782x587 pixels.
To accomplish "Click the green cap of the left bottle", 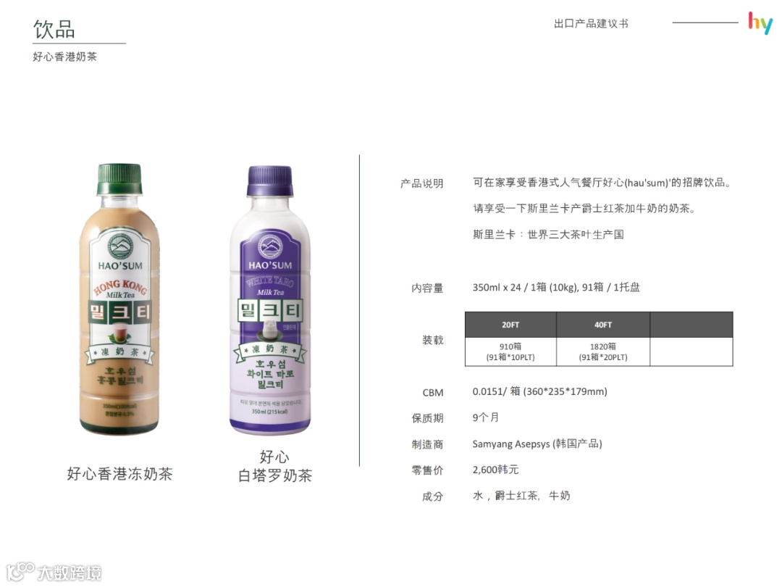I will tap(119, 179).
